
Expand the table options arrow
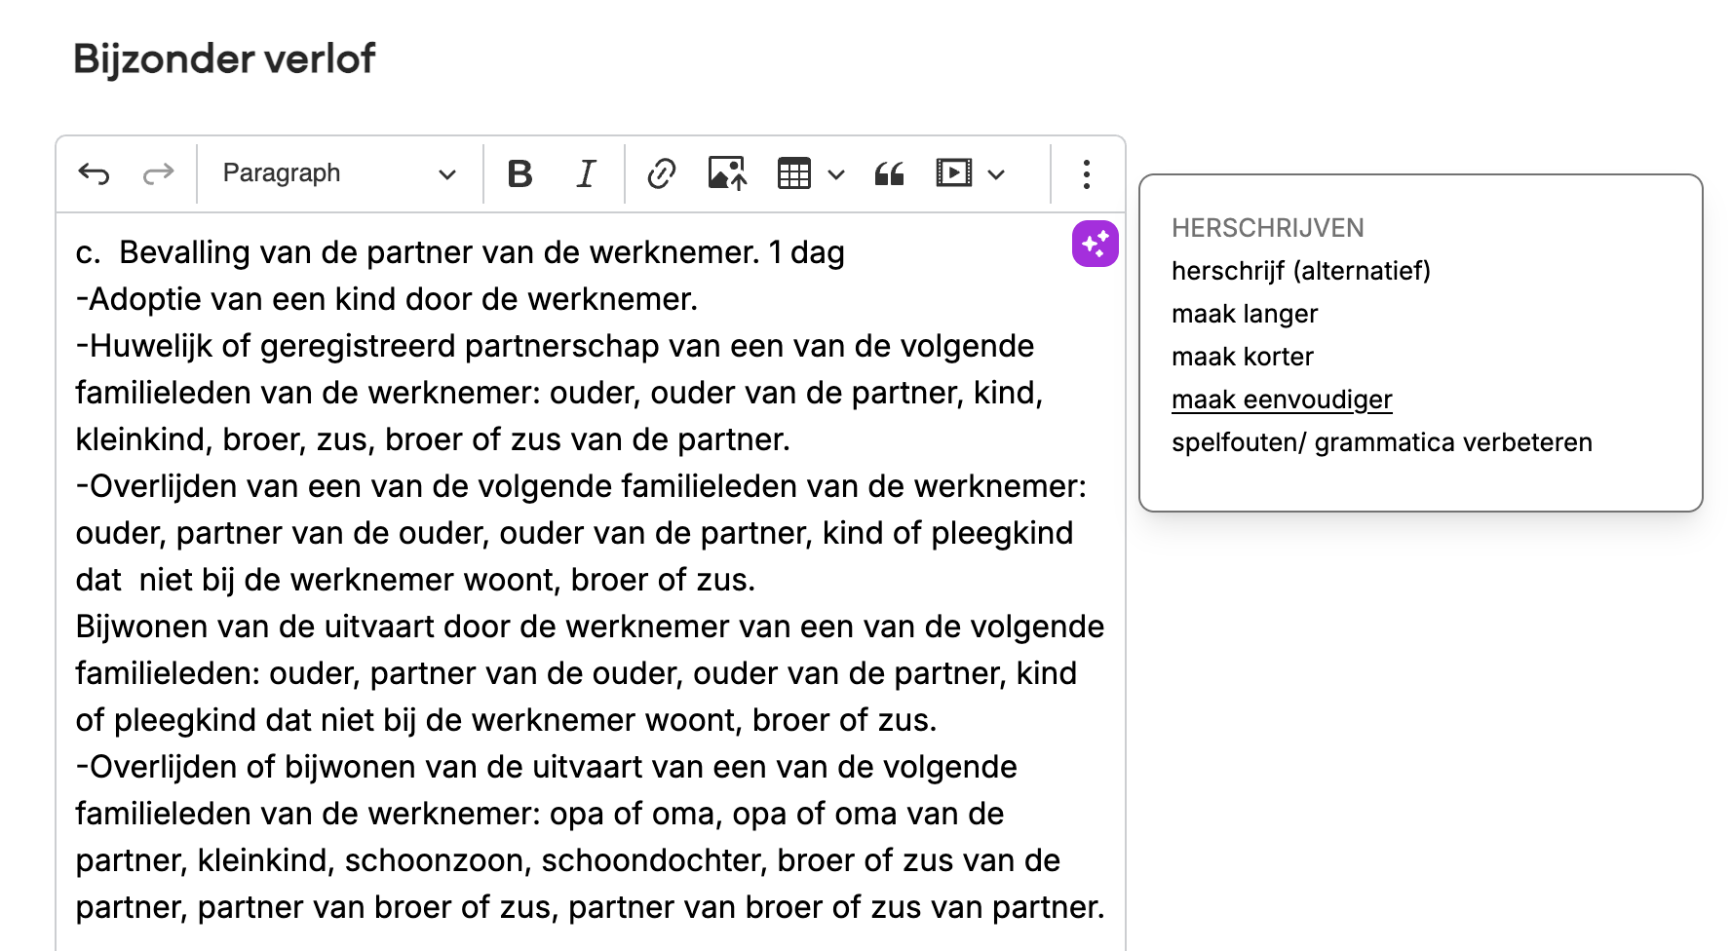[x=835, y=175]
